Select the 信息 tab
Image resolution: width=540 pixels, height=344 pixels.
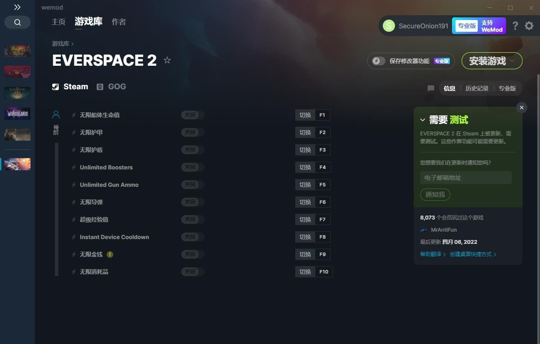[449, 88]
